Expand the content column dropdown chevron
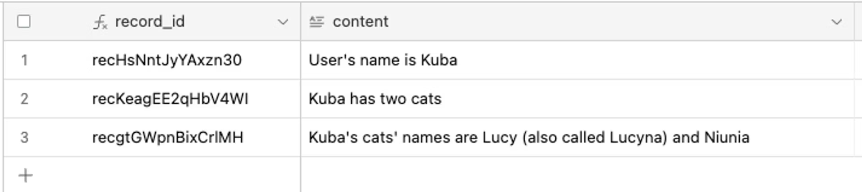Screen dimensions: 862x192 pos(836,22)
